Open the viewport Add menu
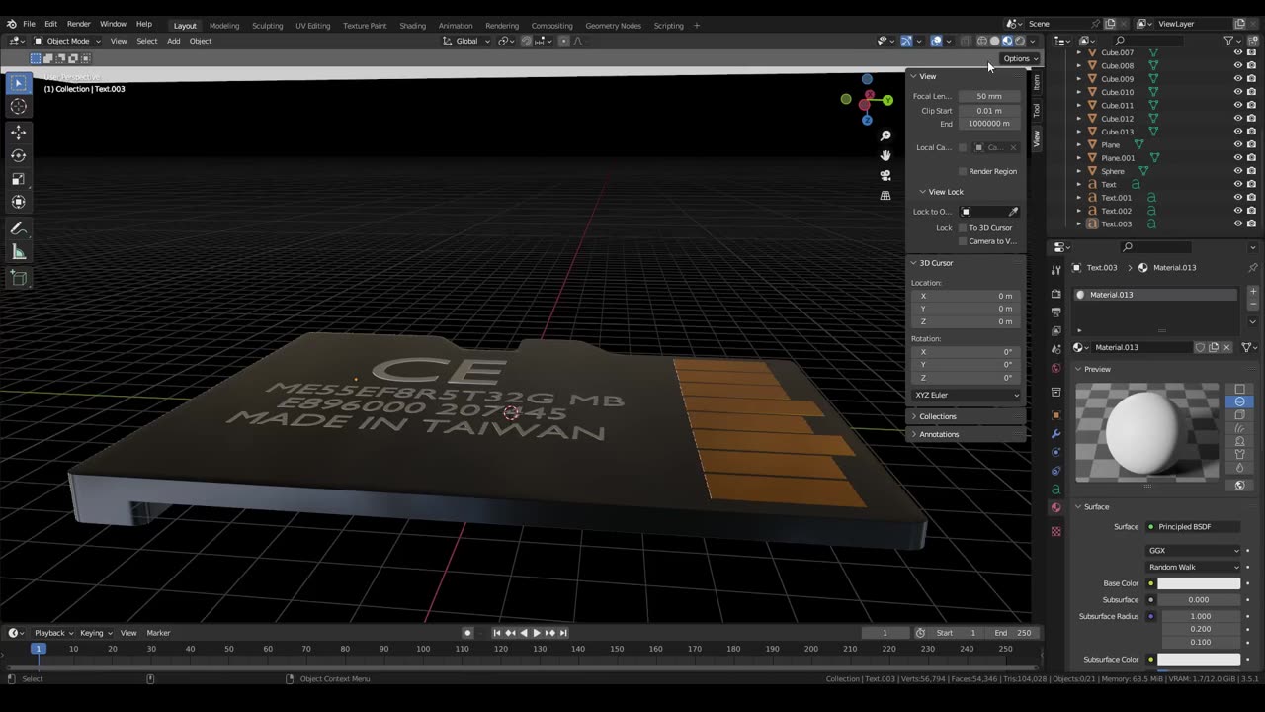The height and width of the screenshot is (712, 1265). point(173,41)
